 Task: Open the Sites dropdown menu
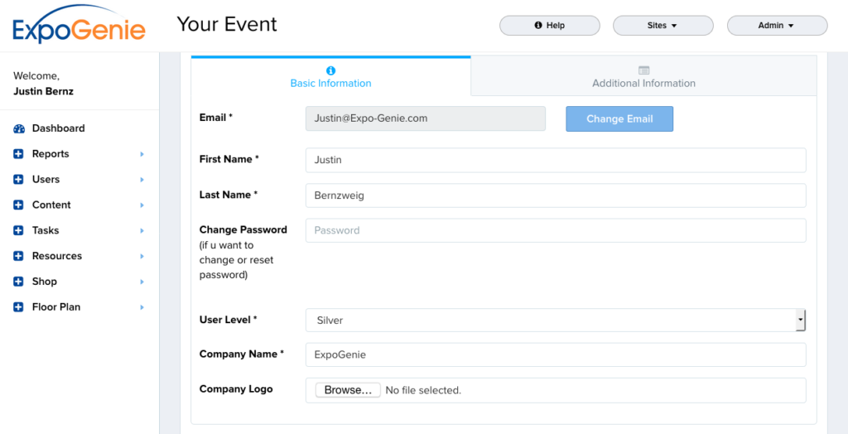pos(662,26)
